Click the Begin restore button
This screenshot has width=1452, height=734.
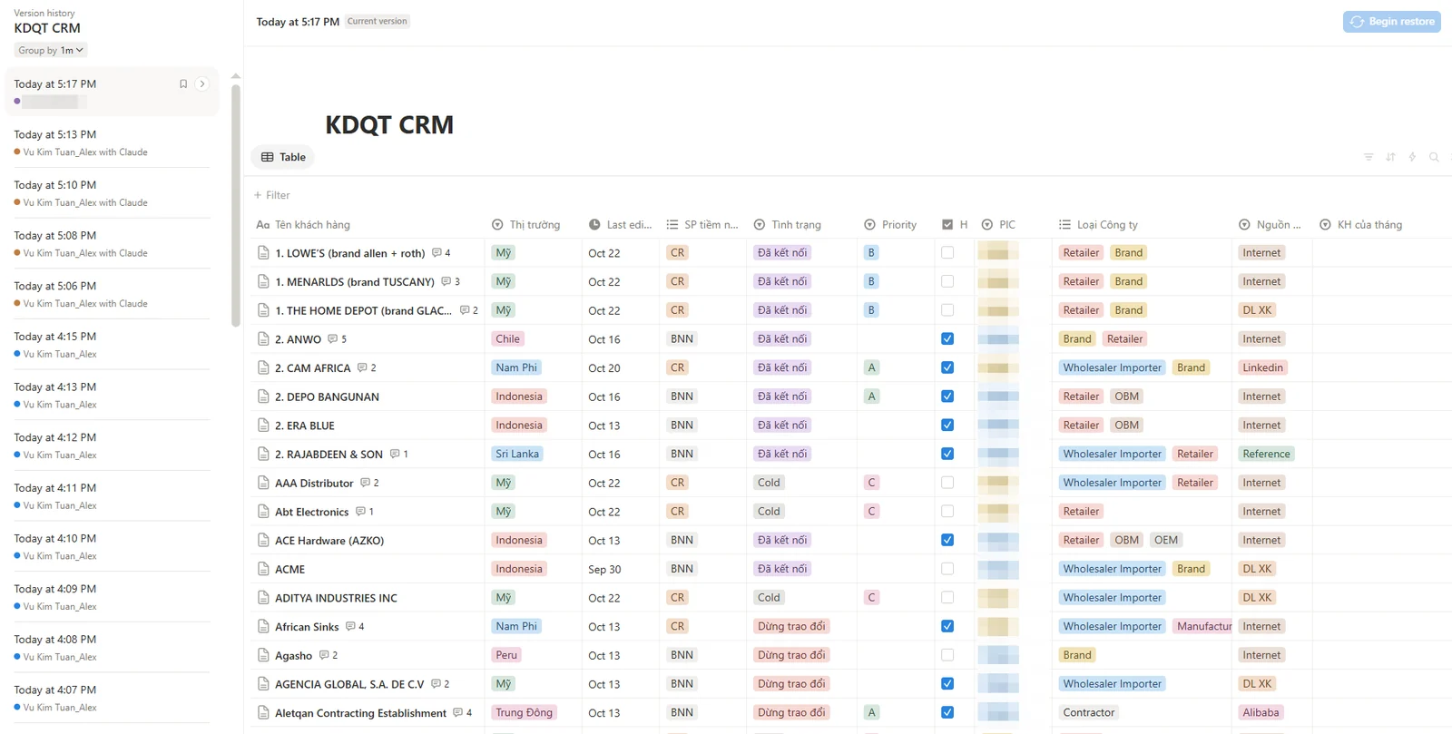[x=1392, y=22]
